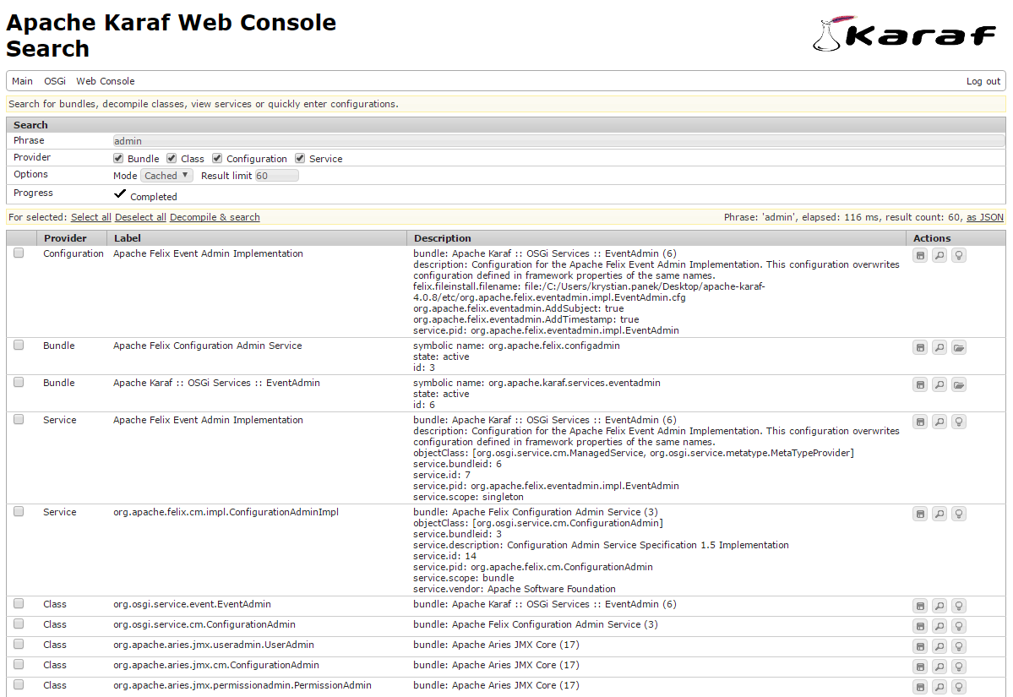Click magnifier icon for ConfigurationAdminImpl service row
1013x697 pixels.
click(939, 515)
